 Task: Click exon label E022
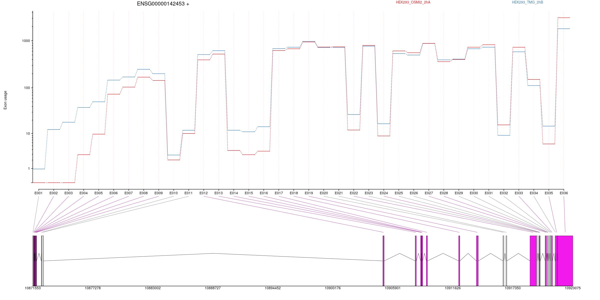pyautogui.click(x=354, y=193)
